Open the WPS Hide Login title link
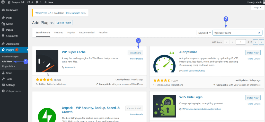This screenshot has height=122, width=265. pos(191,97)
